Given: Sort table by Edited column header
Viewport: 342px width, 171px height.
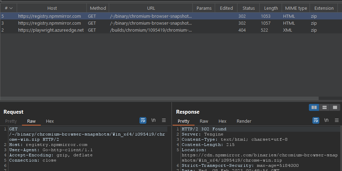Looking at the screenshot, I should click(x=226, y=8).
